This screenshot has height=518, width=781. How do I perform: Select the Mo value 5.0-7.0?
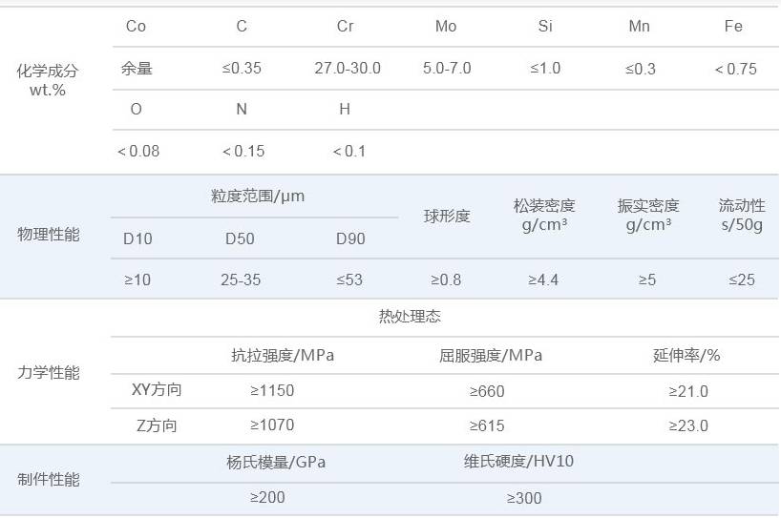point(447,69)
